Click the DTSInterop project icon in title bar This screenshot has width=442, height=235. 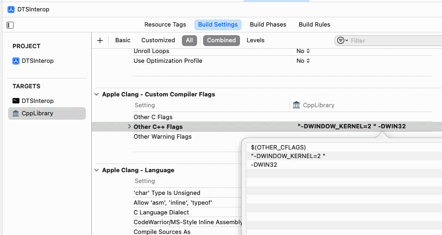coord(11,9)
